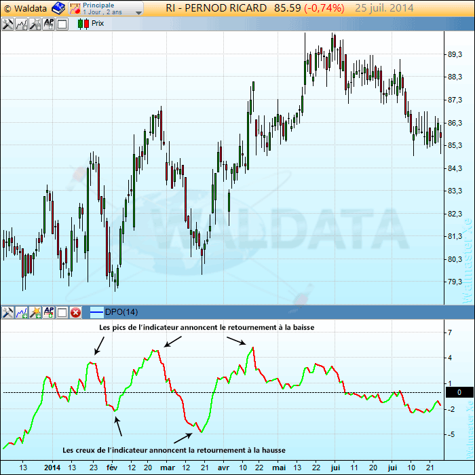Viewport: 475px width, 475px height.
Task: Select the Prix series label
Action: [x=98, y=23]
